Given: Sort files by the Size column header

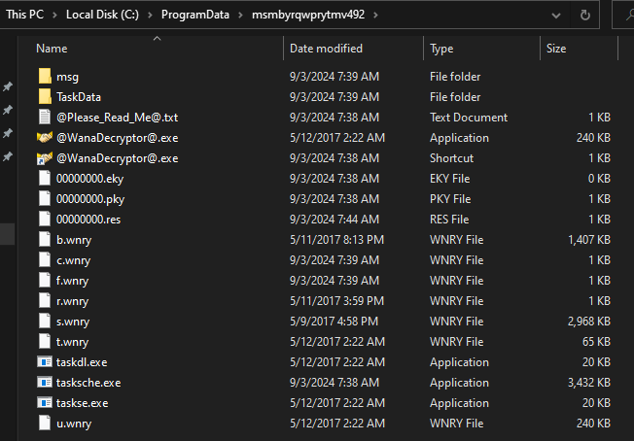Looking at the screenshot, I should tap(556, 49).
